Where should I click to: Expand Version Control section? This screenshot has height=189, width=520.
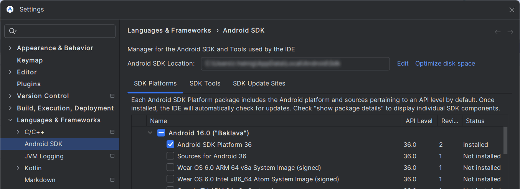point(10,96)
